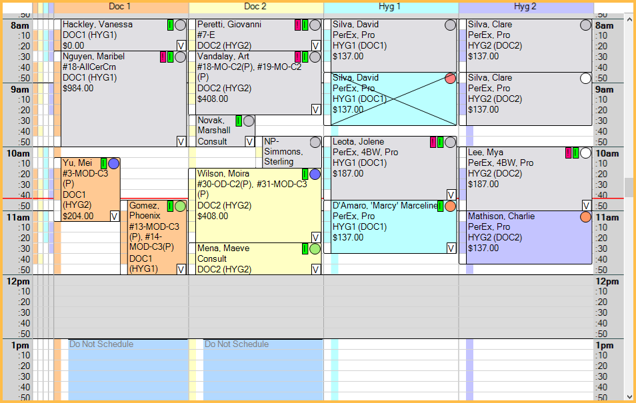Toggle the V box on Vanessa Hackley appointment
The image size is (636, 403).
(181, 45)
